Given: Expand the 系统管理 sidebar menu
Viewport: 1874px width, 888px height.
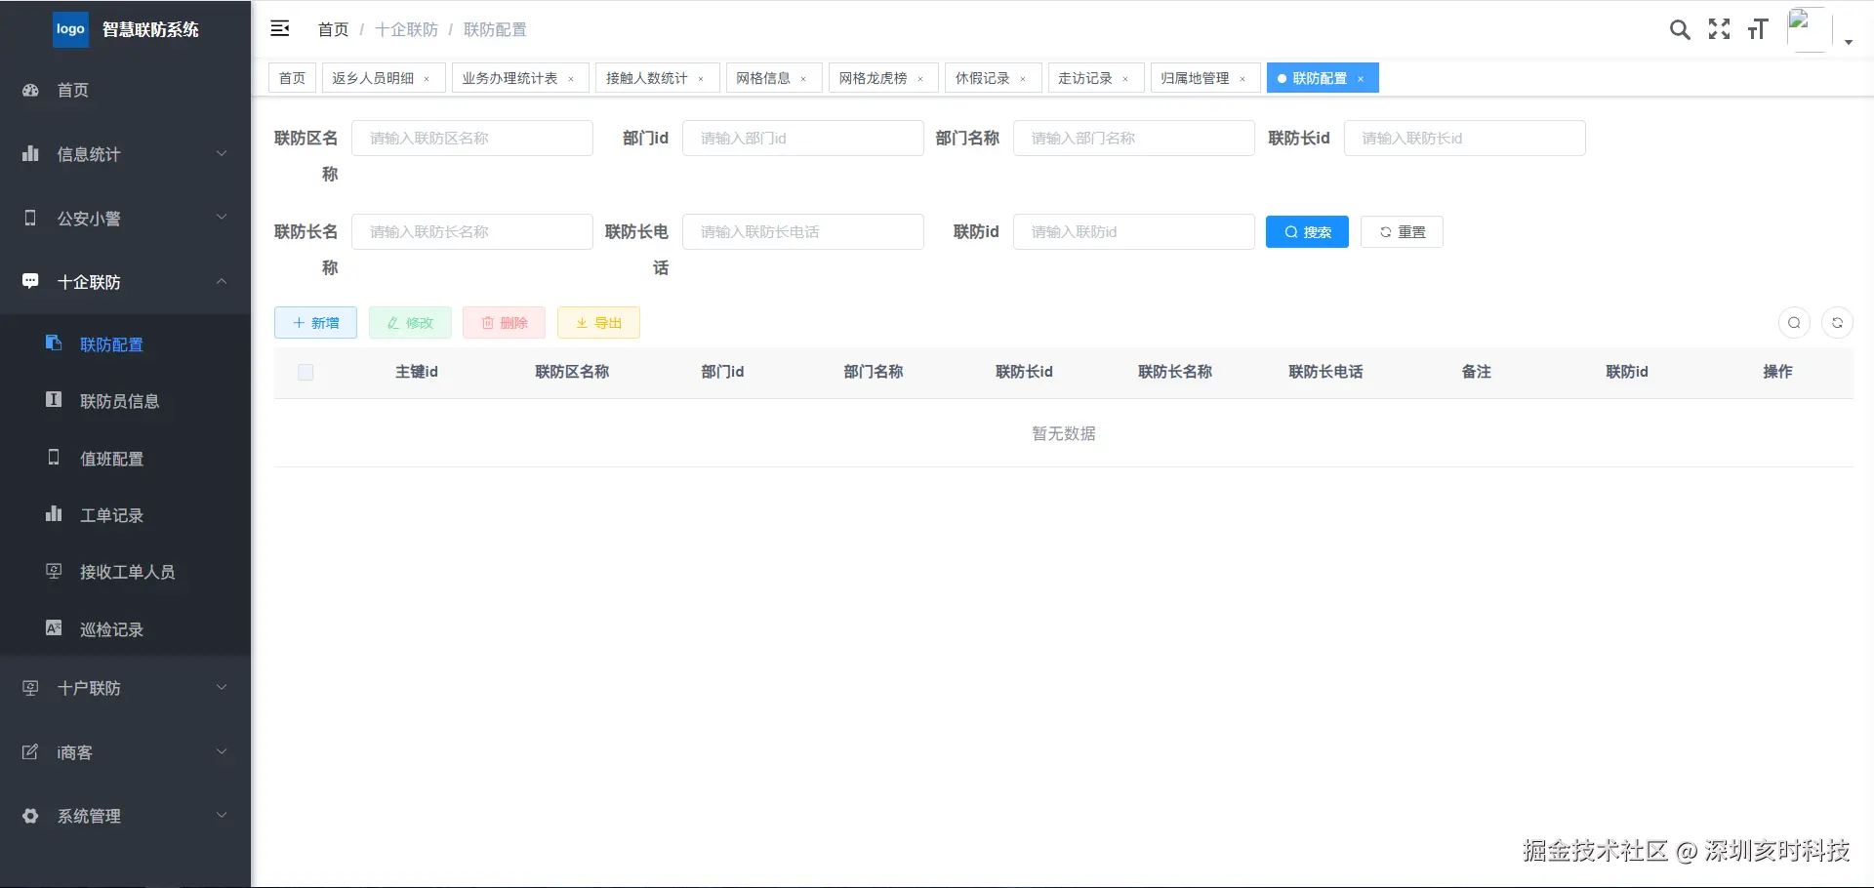Looking at the screenshot, I should point(125,816).
